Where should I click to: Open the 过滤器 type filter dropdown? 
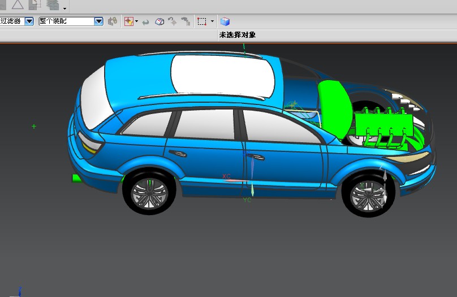(x=29, y=21)
